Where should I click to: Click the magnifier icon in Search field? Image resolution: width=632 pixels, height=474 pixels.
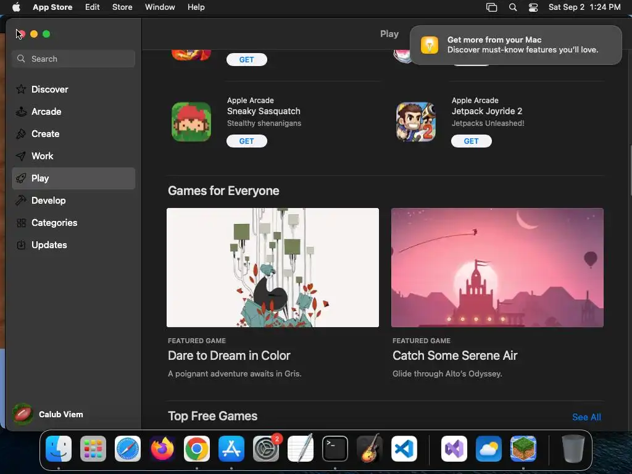[x=21, y=59]
